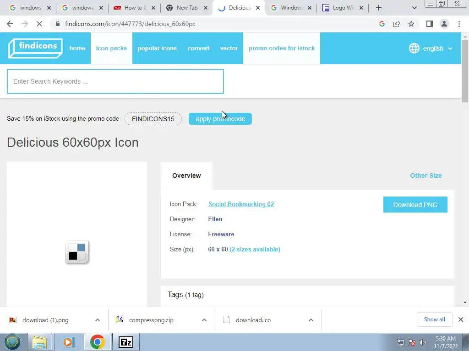Open the Chrome profile icon
469x351 pixels.
(x=444, y=24)
